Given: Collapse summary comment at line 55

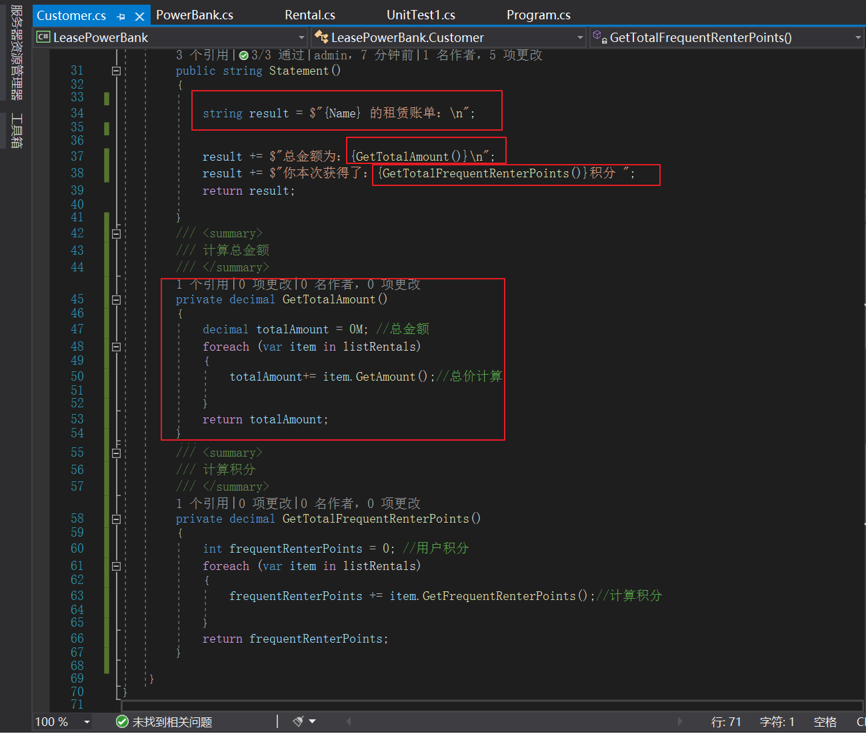Looking at the screenshot, I should point(116,453).
